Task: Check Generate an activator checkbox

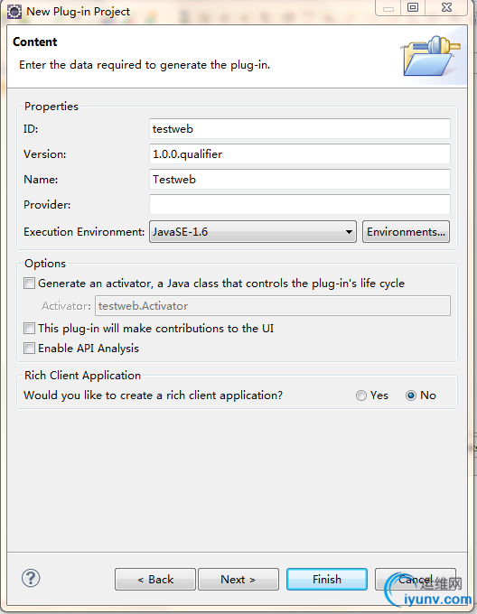Action: [x=29, y=284]
